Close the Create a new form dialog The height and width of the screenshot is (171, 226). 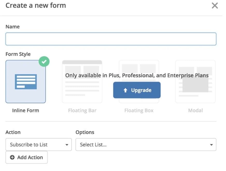[x=215, y=6]
